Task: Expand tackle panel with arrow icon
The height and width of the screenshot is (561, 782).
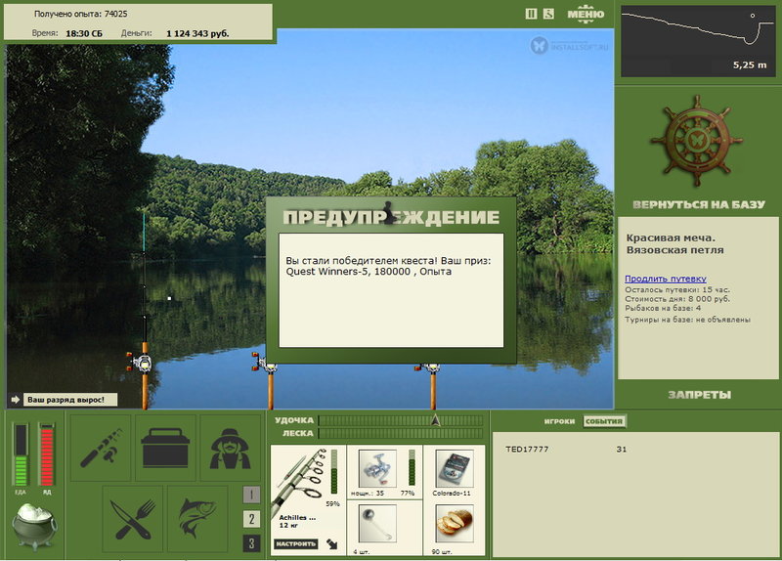Action: [332, 544]
